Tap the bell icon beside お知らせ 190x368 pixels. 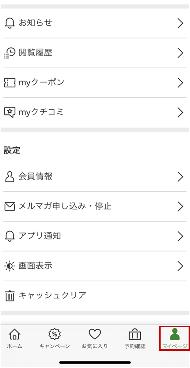10,23
